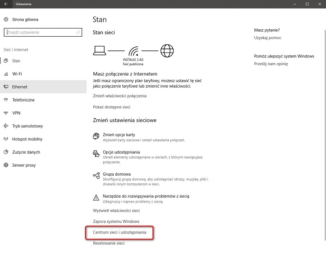Open Serwer proxy using the globe icon

(x=7, y=165)
